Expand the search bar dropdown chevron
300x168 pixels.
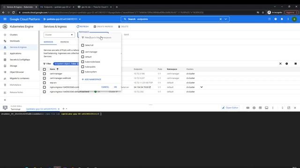(x=226, y=19)
